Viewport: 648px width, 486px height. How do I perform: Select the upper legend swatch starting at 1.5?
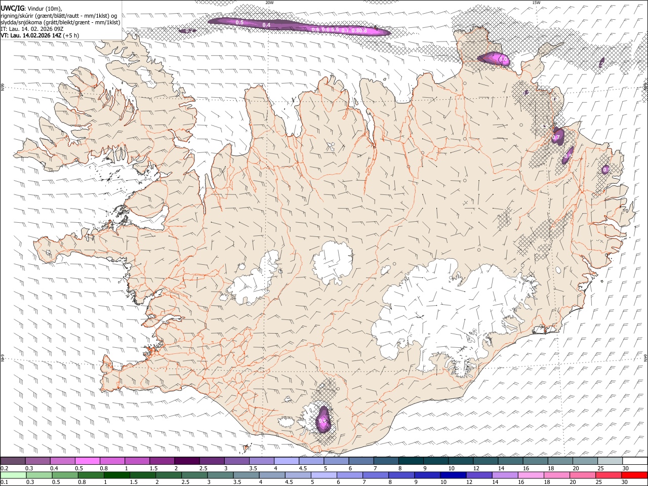[x=162, y=461]
